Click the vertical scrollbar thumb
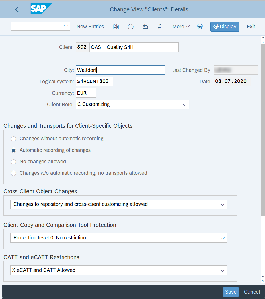The width and height of the screenshot is (265, 299). (263, 130)
